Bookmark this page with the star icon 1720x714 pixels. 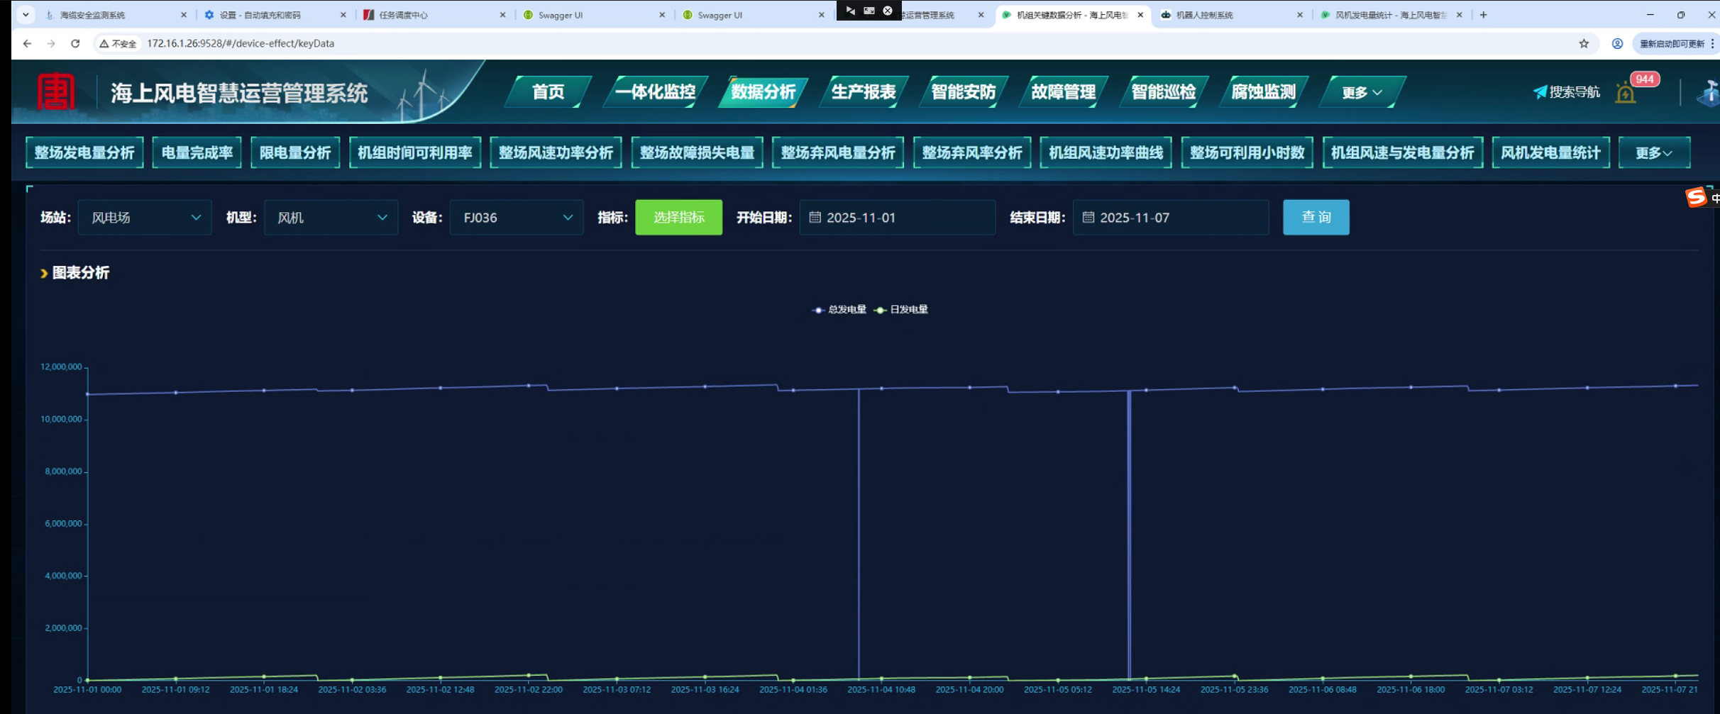click(1584, 43)
